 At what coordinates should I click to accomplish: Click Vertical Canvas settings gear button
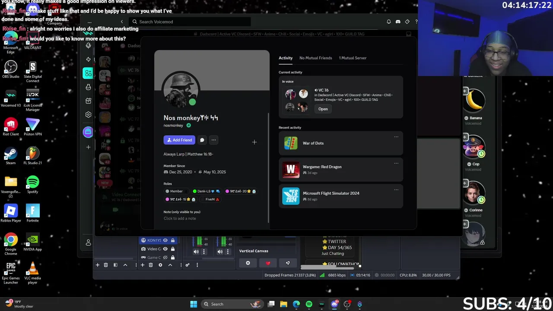coord(248,263)
